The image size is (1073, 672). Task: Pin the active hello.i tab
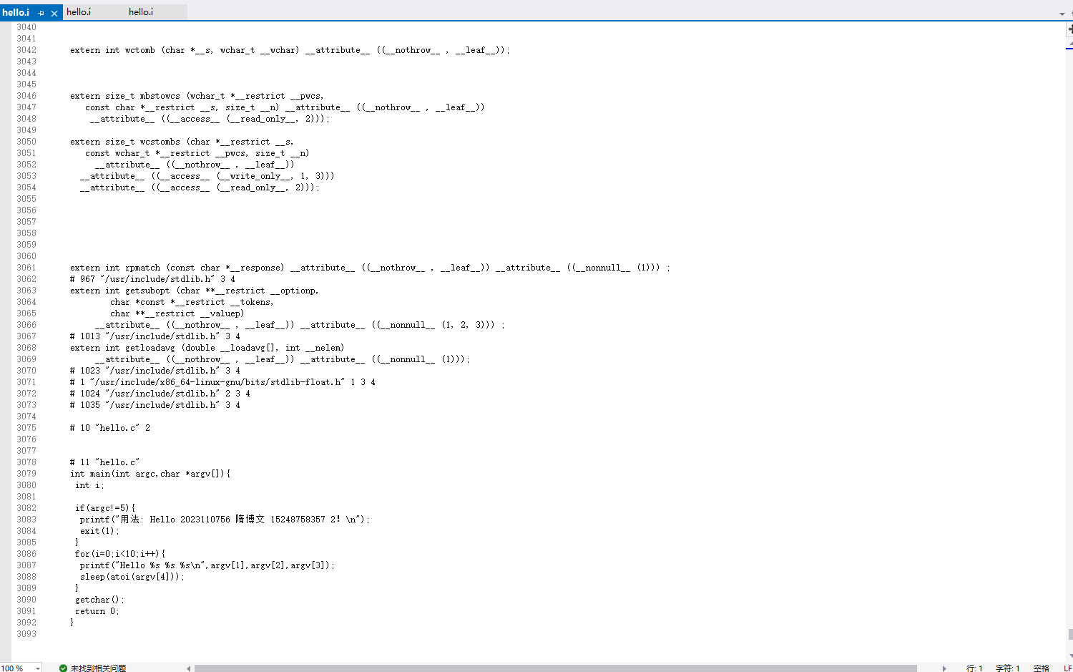41,13
